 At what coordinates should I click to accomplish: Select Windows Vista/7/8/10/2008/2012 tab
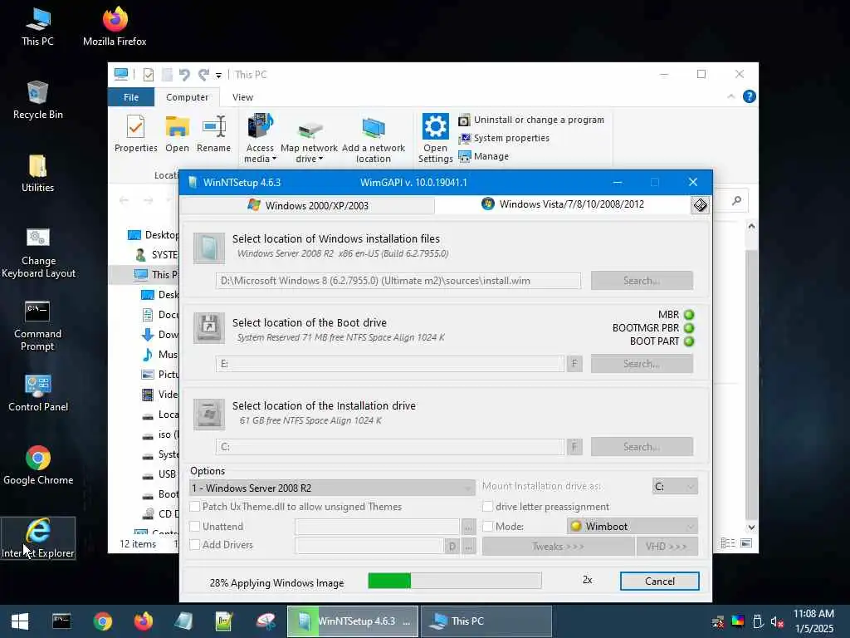click(x=562, y=204)
